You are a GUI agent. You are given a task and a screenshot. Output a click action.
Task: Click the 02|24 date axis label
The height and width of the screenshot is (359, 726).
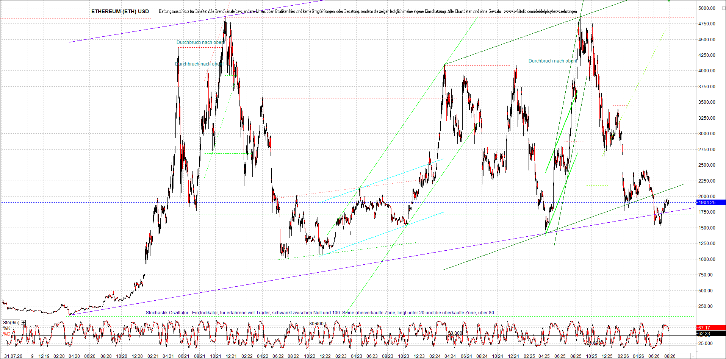435,356
